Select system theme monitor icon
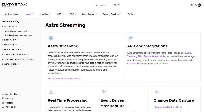The height and width of the screenshot is (112, 204). click(199, 5)
